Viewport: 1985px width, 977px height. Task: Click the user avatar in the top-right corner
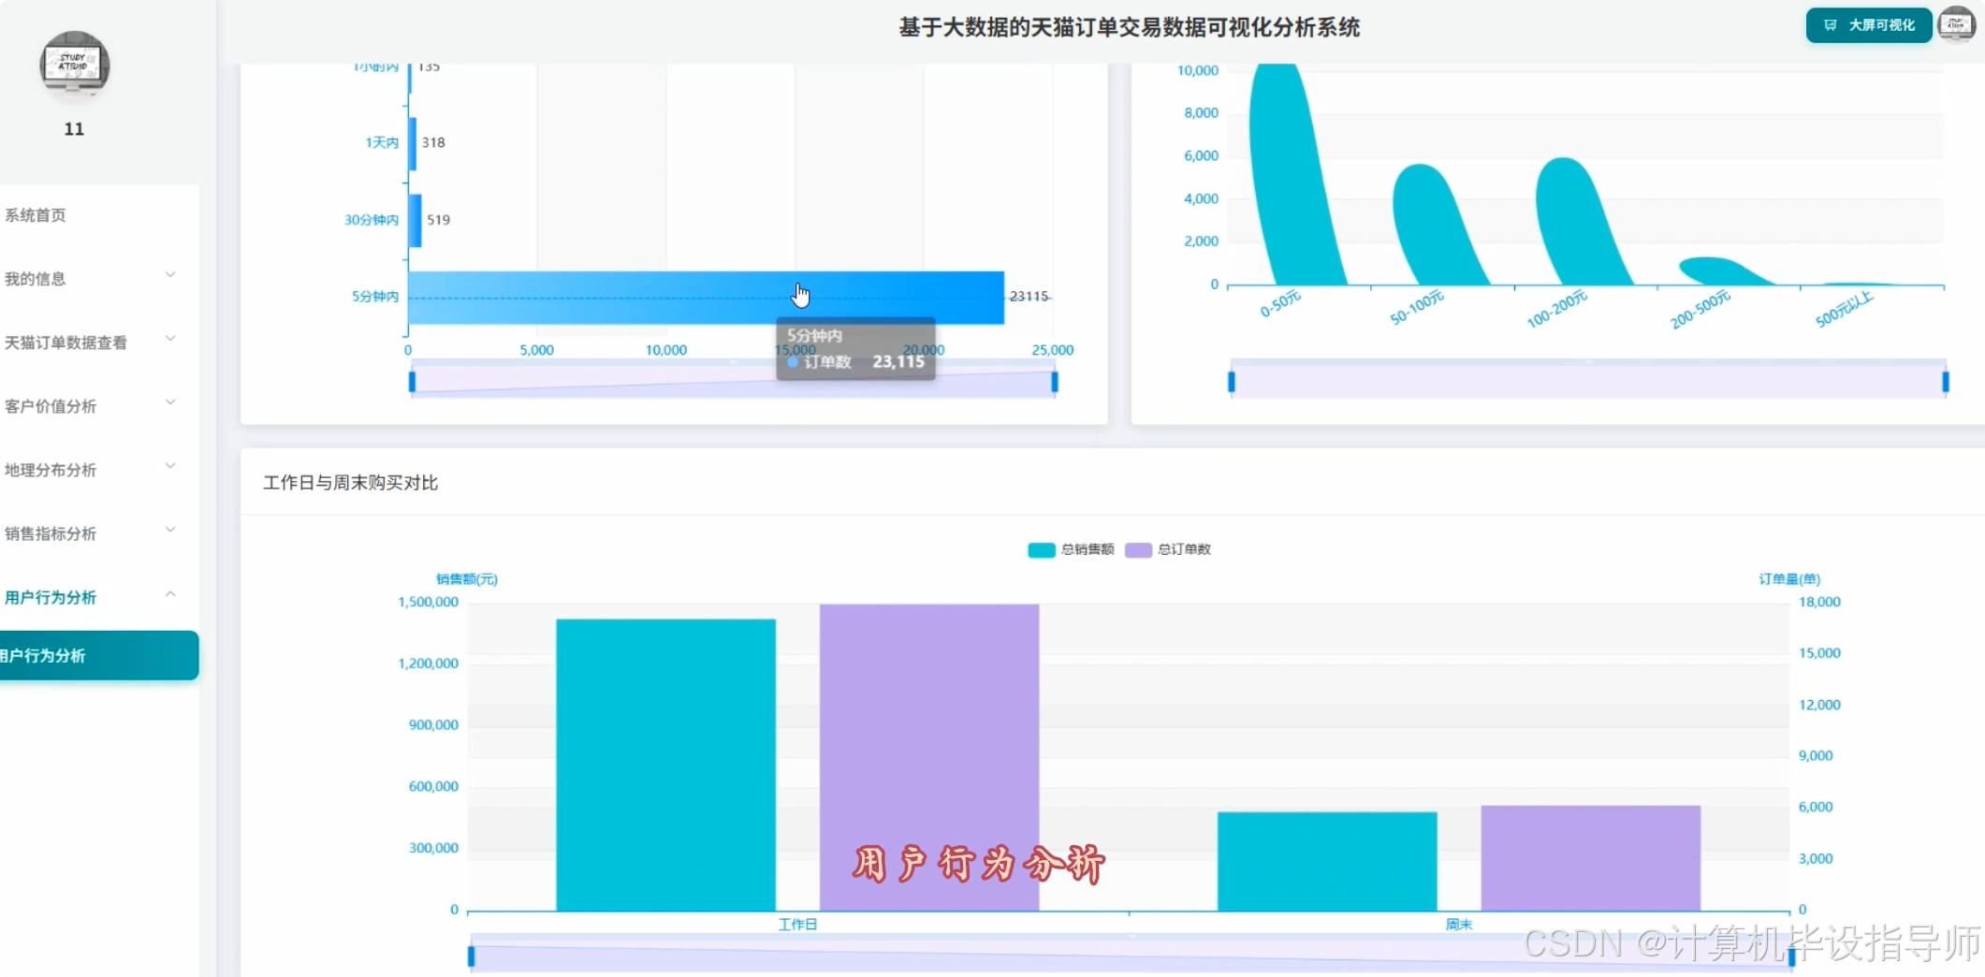(x=1956, y=24)
